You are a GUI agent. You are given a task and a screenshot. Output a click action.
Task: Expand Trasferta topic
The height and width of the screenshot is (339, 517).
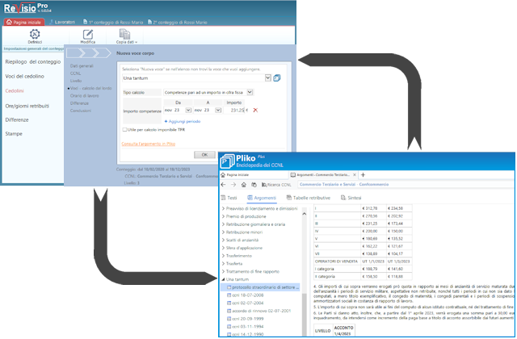223,264
